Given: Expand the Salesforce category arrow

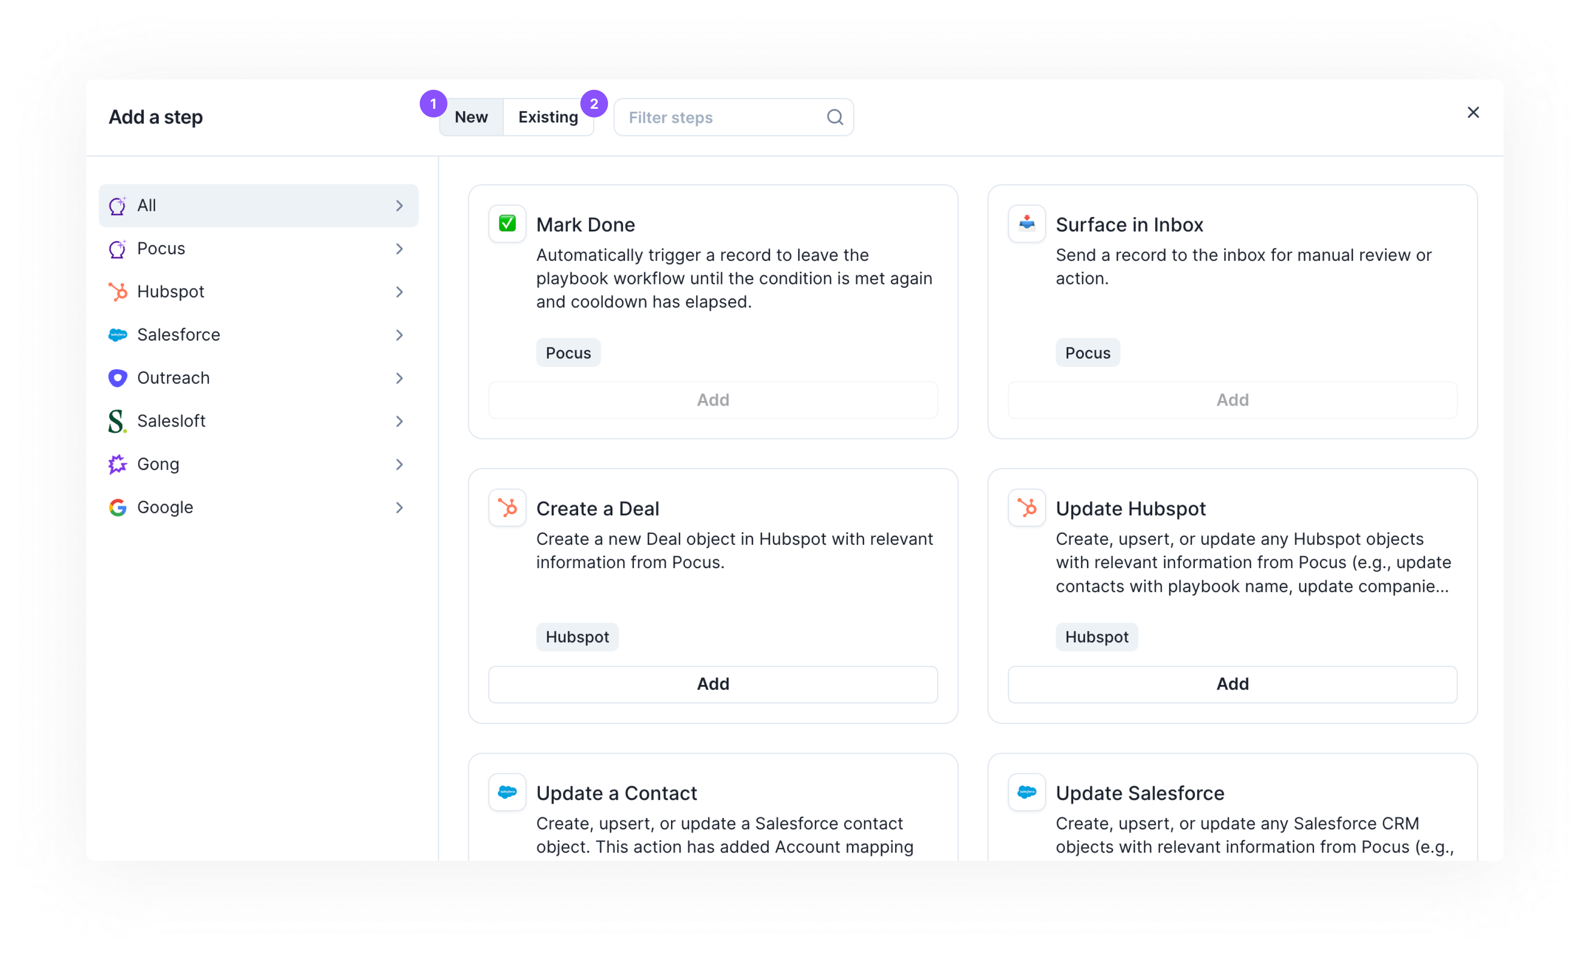Looking at the screenshot, I should (399, 335).
